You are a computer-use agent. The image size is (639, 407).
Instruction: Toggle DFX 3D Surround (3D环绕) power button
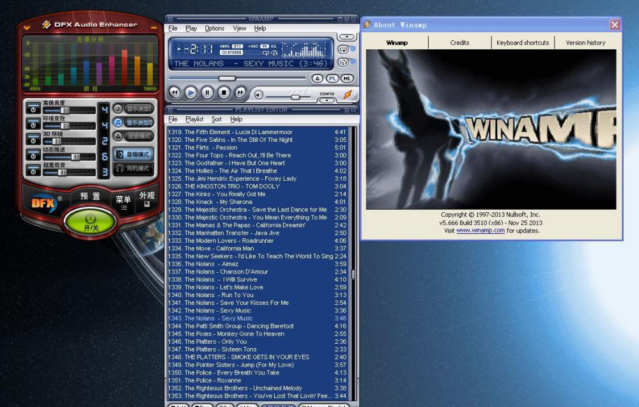(33, 140)
